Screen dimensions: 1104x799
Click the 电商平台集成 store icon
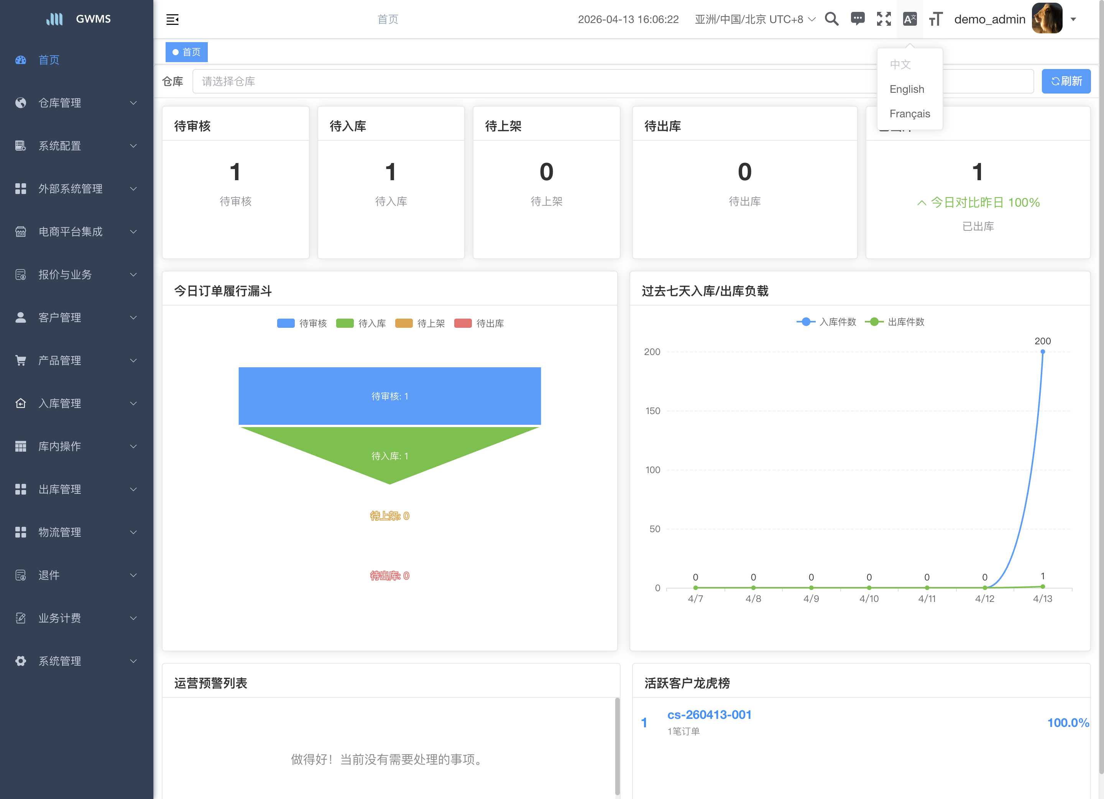20,231
